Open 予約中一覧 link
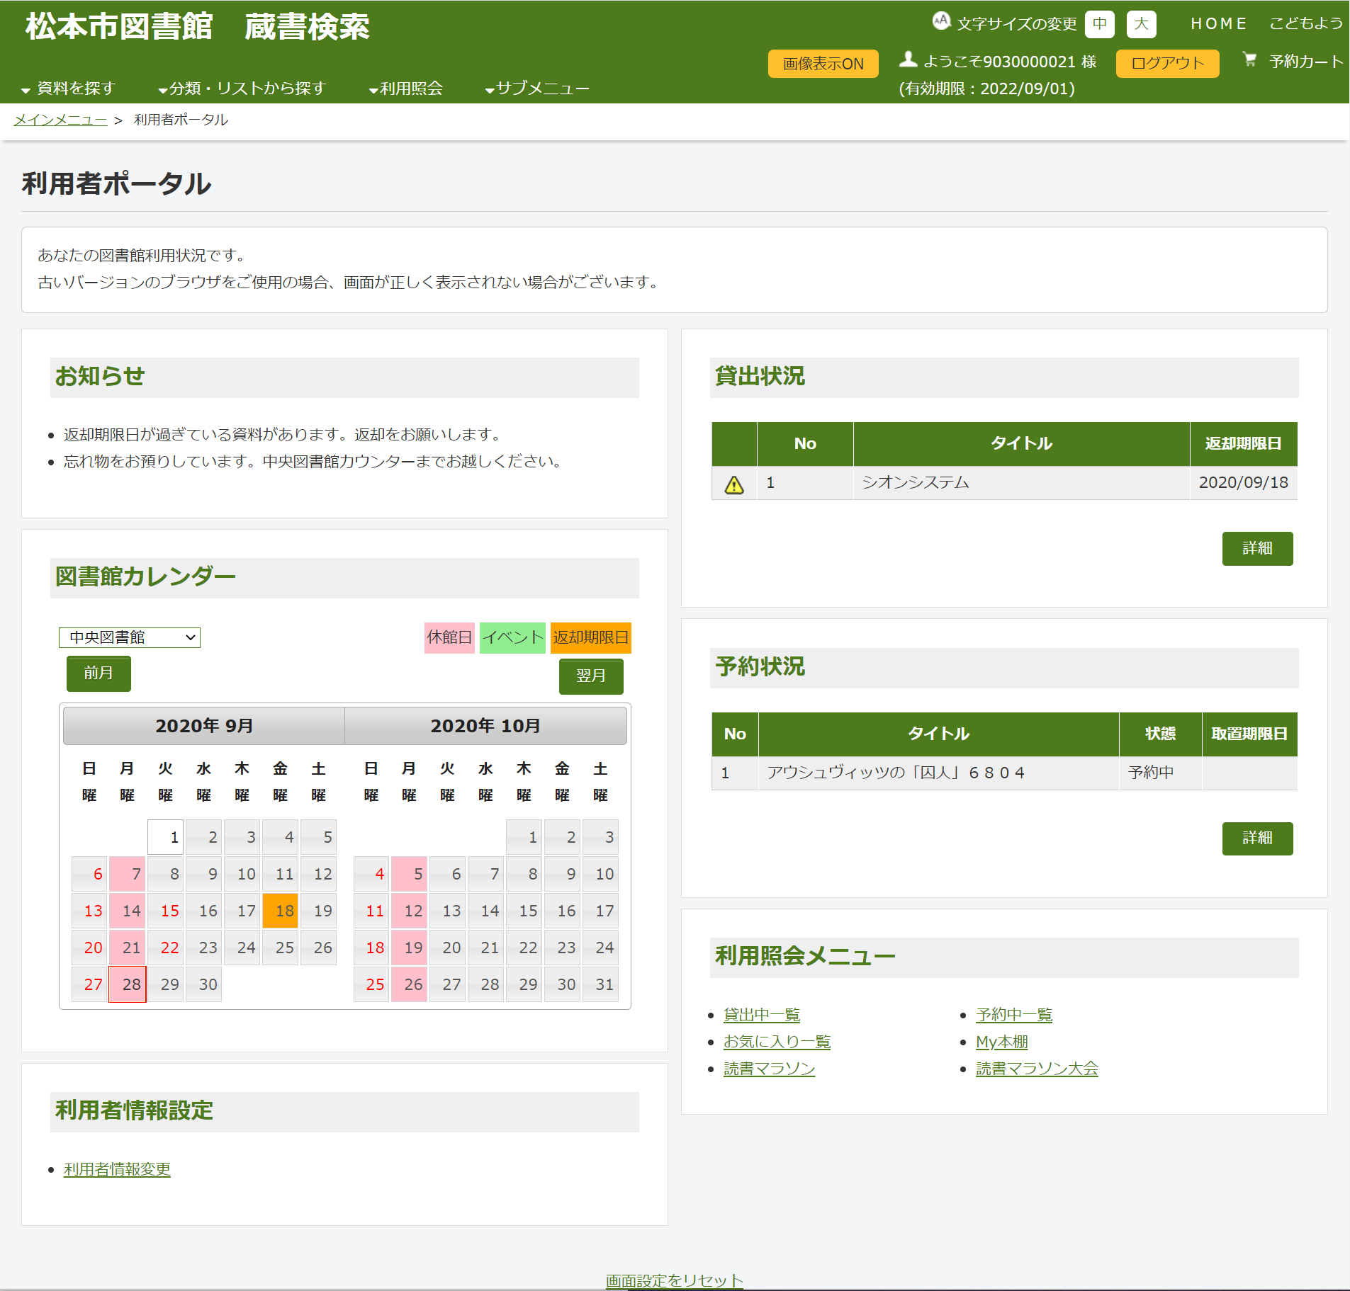The width and height of the screenshot is (1350, 1291). (x=1013, y=1015)
